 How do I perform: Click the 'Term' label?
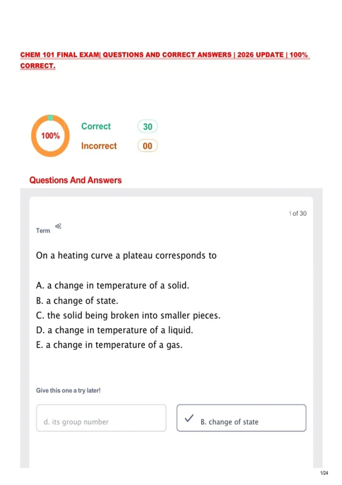[x=43, y=231]
